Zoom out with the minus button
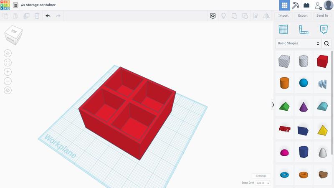The image size is (334, 188). click(8, 81)
